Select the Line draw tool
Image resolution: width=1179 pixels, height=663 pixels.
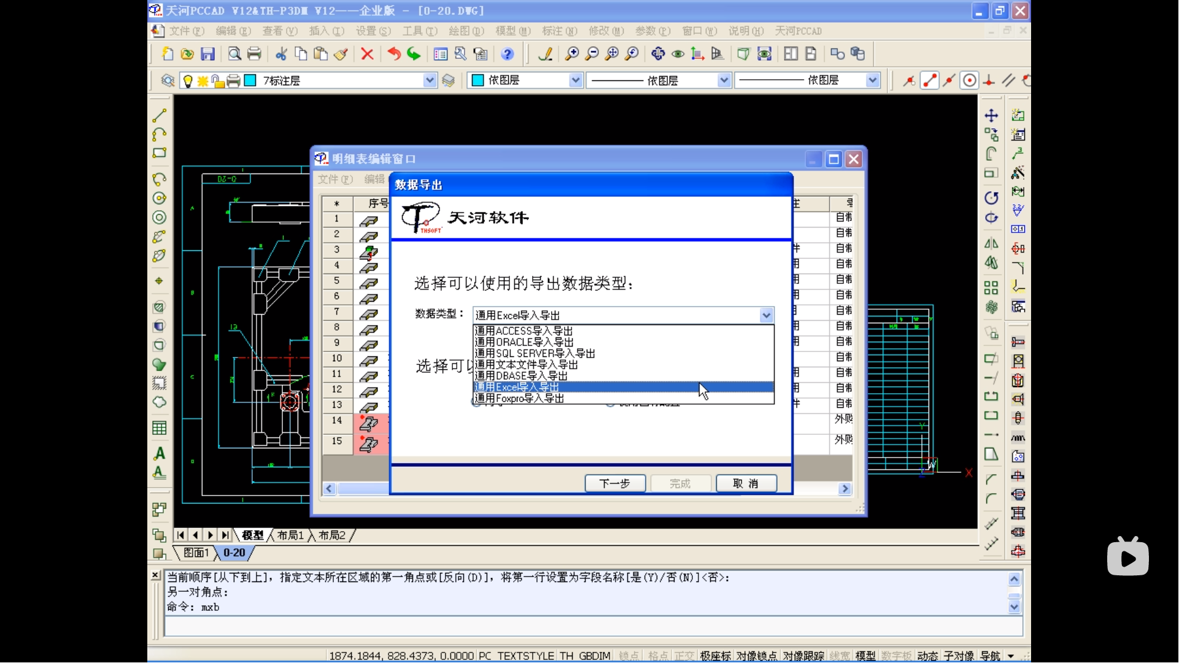pyautogui.click(x=160, y=115)
